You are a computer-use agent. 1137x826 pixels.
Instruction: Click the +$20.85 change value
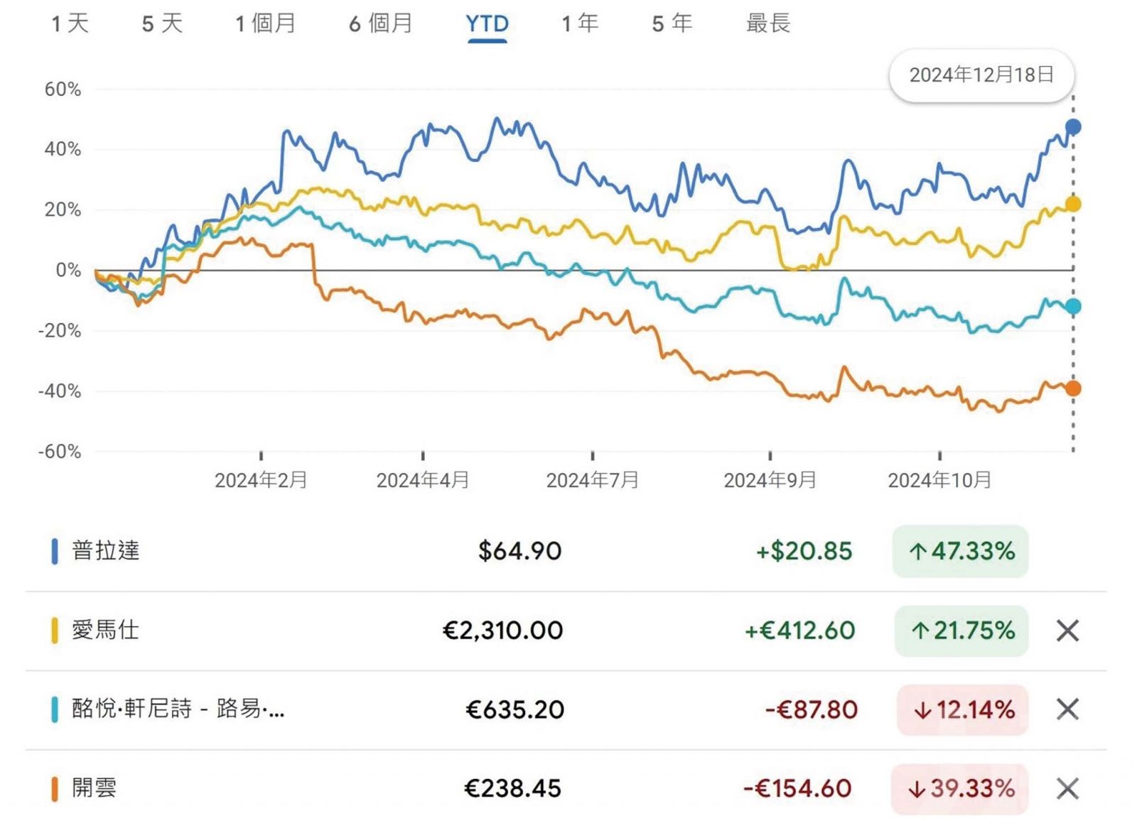pos(804,551)
